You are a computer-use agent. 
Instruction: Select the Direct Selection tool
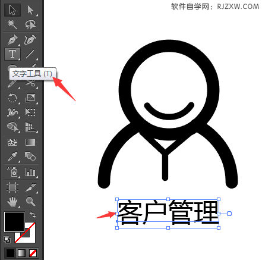tap(30, 10)
